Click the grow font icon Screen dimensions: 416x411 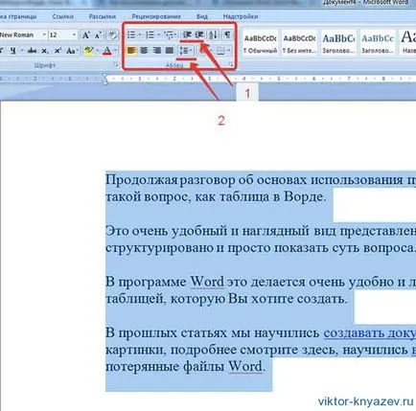coord(86,35)
